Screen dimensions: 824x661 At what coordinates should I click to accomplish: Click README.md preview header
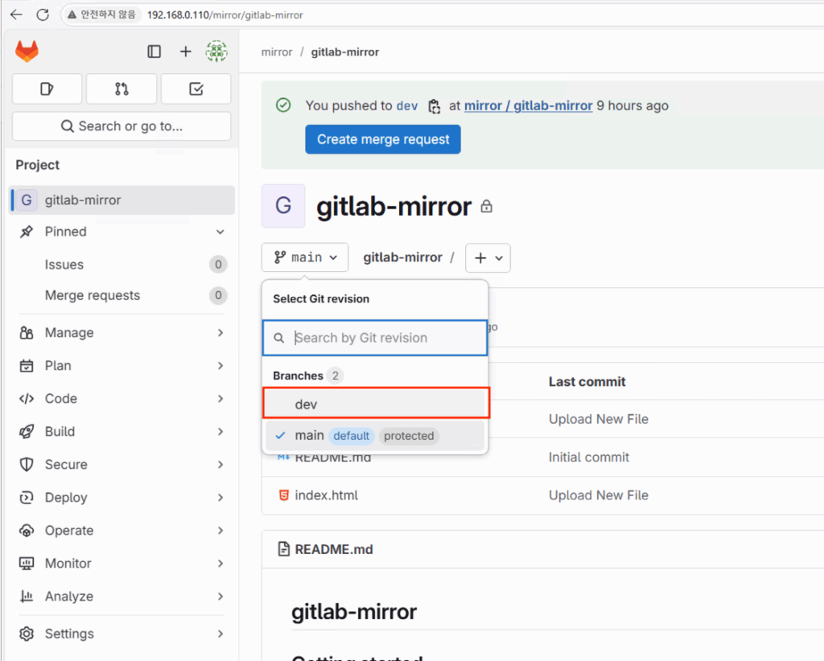coord(334,549)
